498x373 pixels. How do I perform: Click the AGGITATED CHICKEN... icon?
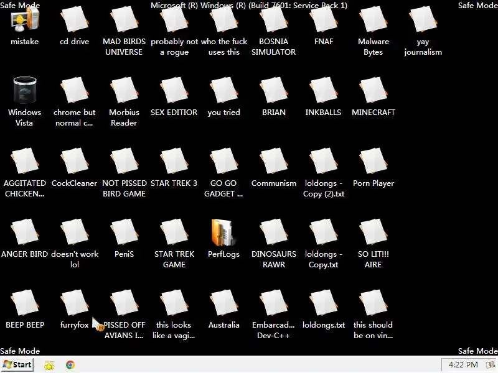coord(25,162)
